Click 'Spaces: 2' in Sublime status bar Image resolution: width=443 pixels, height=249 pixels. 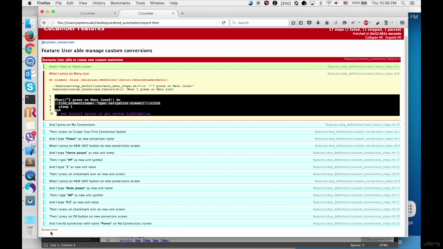[x=357, y=245]
